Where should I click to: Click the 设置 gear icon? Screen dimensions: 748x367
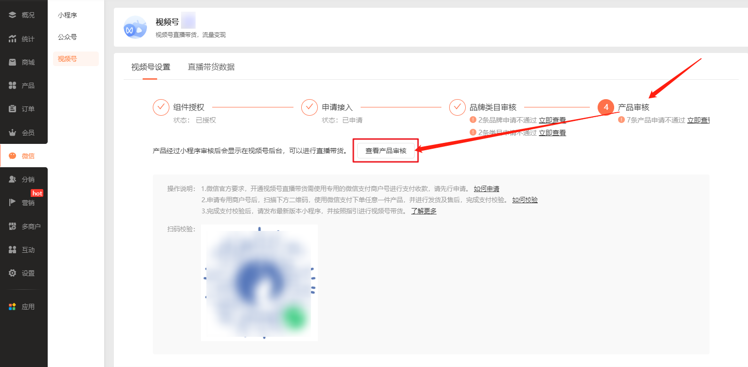pyautogui.click(x=13, y=273)
